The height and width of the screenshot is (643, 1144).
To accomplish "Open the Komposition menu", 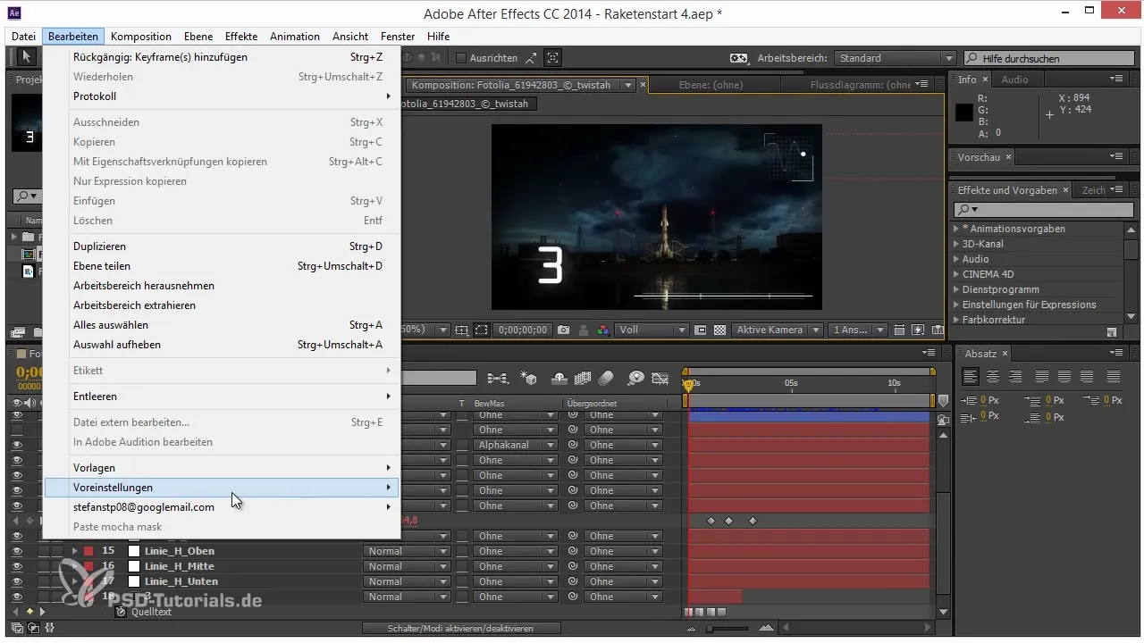I will click(x=141, y=37).
